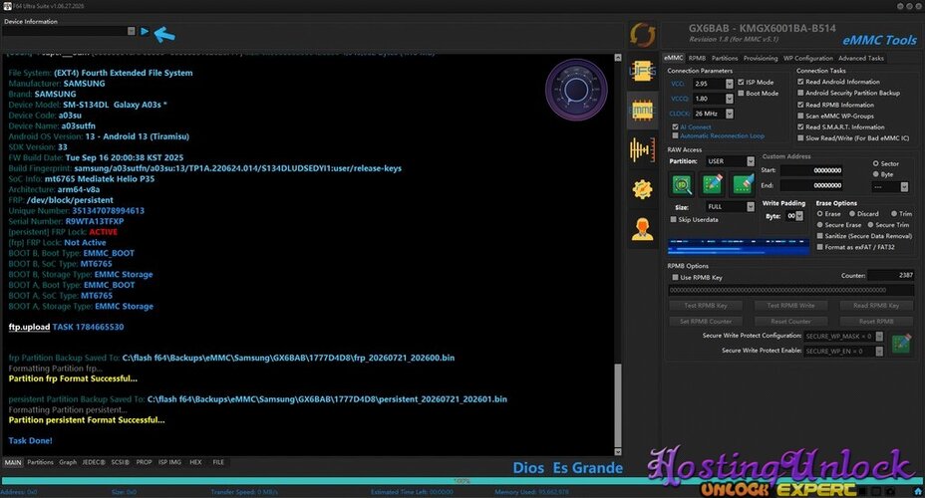Enable Automatic Reconnection Loop
This screenshot has height=498, width=925.
coord(675,135)
